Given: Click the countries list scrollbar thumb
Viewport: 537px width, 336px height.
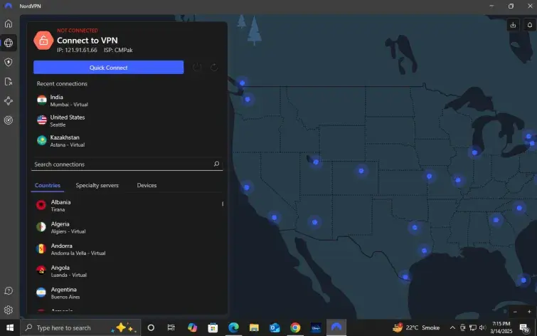Looking at the screenshot, I should (x=223, y=204).
